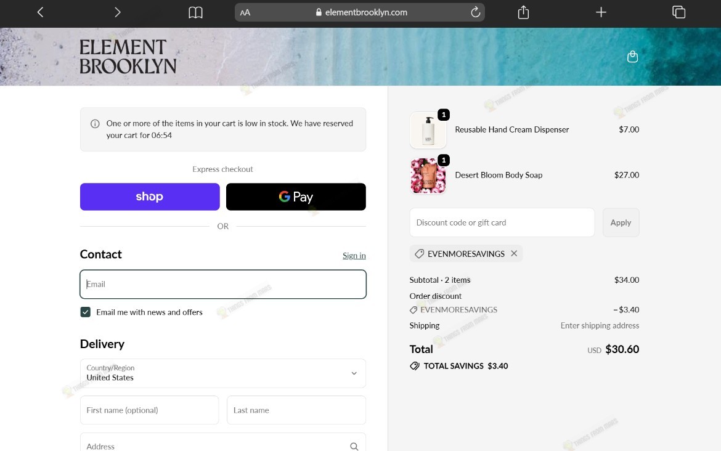The height and width of the screenshot is (451, 721).
Task: Click the $27.00 price
Action: click(627, 175)
